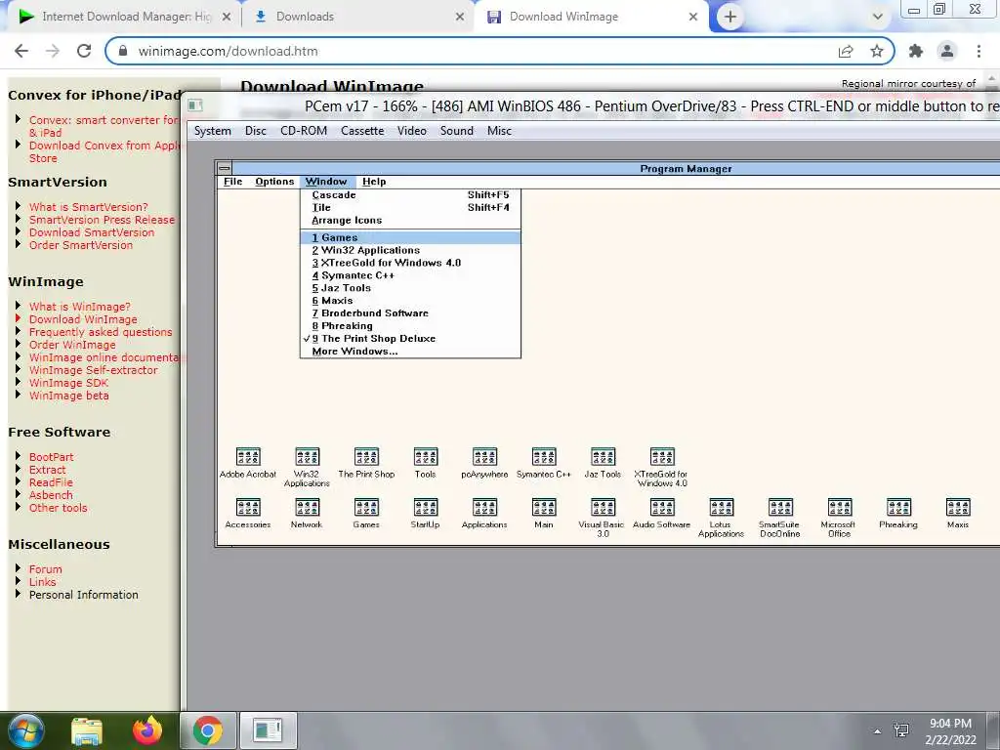Open the StartUp group icon
1000x750 pixels.
tap(426, 507)
